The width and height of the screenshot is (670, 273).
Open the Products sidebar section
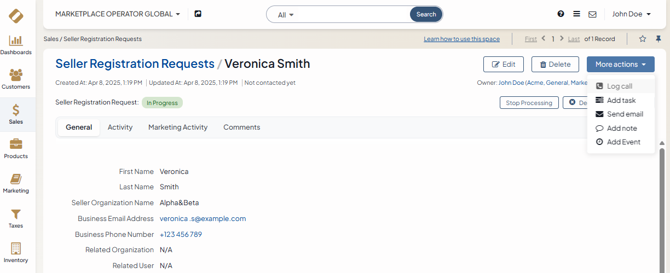point(16,149)
